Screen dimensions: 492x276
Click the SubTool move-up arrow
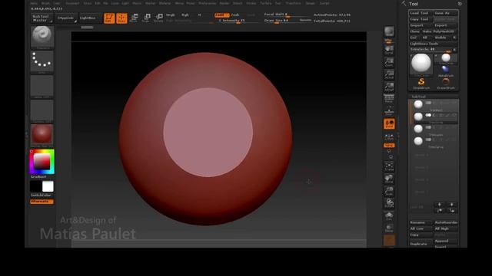[x=439, y=211]
